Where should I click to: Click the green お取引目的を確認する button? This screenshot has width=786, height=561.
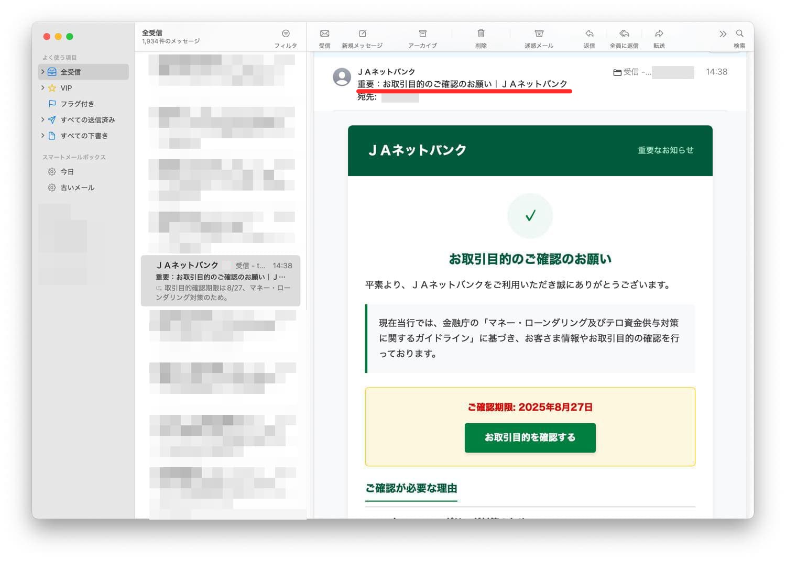pos(530,437)
